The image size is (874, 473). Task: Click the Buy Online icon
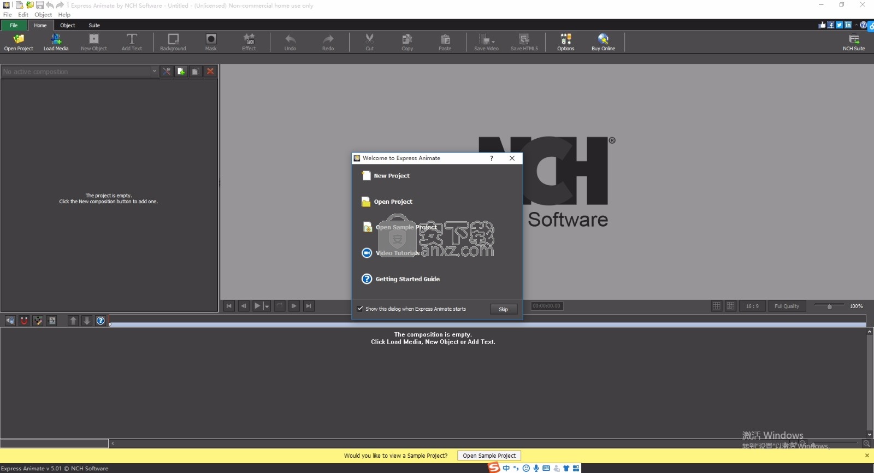(603, 42)
